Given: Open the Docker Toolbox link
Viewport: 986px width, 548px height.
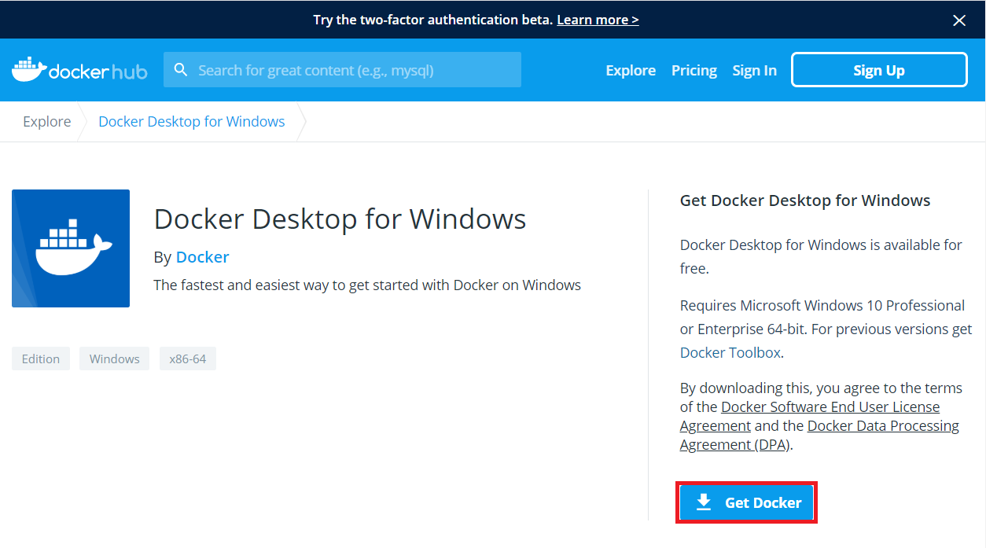Looking at the screenshot, I should (x=730, y=352).
